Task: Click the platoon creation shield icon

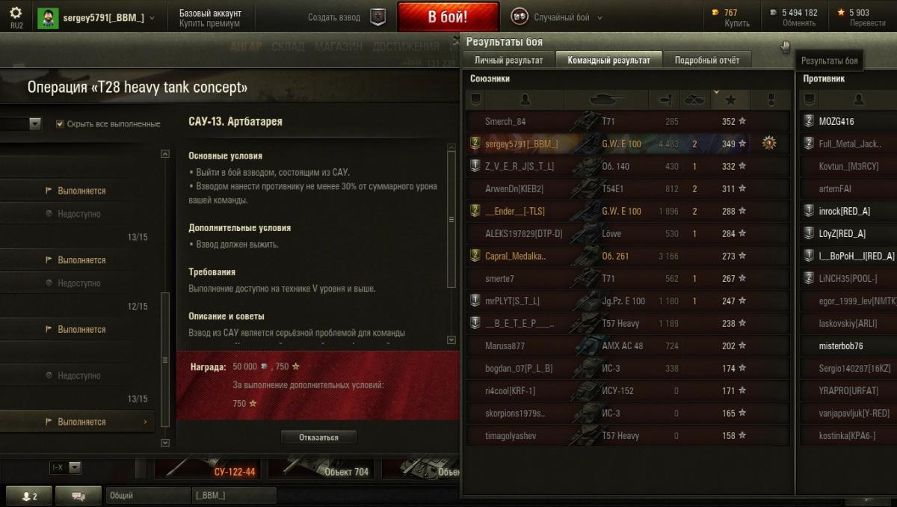Action: click(x=379, y=17)
